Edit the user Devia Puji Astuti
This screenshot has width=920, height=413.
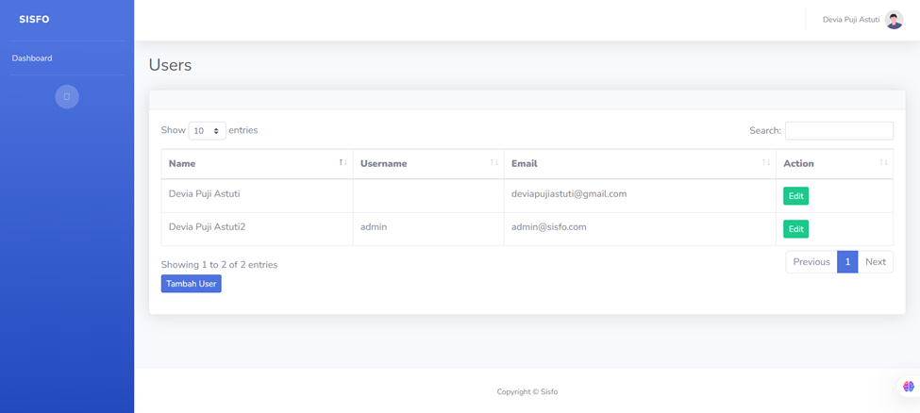(x=795, y=196)
